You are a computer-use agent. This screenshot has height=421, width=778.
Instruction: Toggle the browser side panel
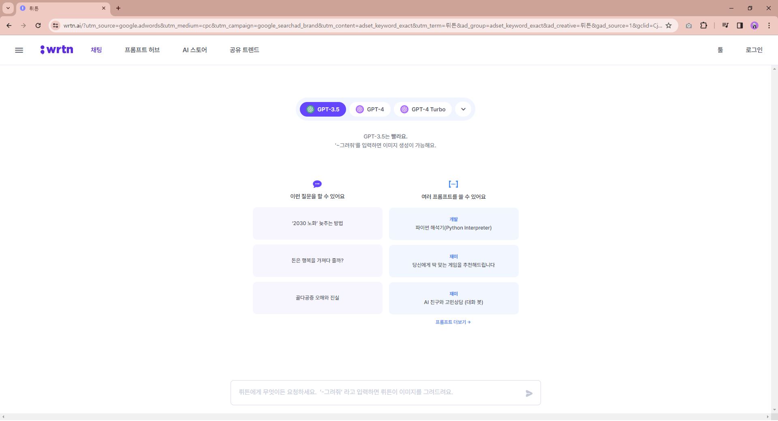coord(740,26)
